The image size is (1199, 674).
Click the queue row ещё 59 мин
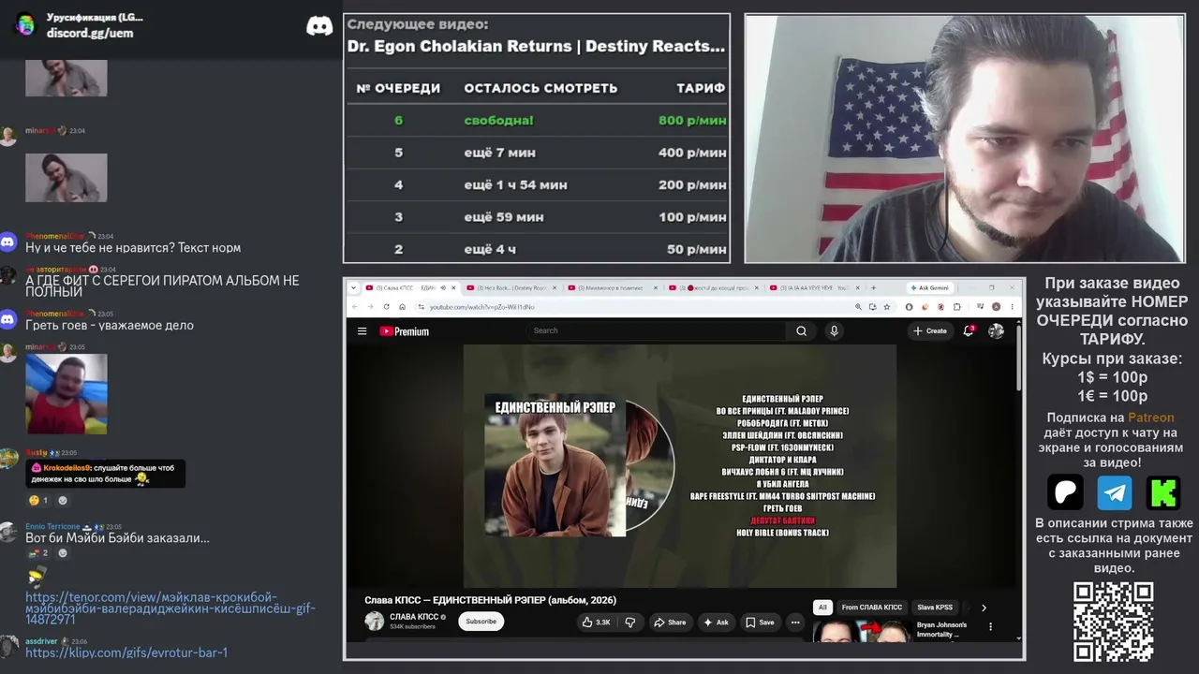[536, 217]
